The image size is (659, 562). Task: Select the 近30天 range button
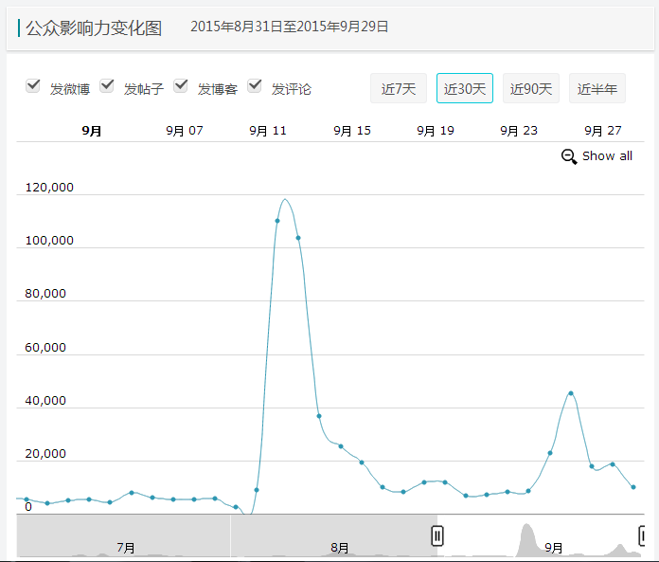pos(464,88)
